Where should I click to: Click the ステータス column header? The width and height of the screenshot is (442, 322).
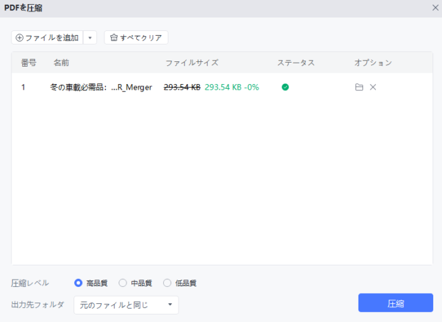click(x=296, y=63)
